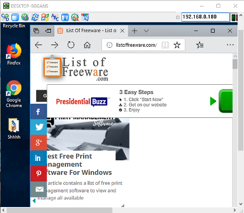Click the 192.168.0.180 address field
Screen dimensions: 244x213
(x=206, y=17)
